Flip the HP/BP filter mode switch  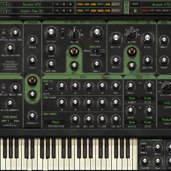click(62, 34)
